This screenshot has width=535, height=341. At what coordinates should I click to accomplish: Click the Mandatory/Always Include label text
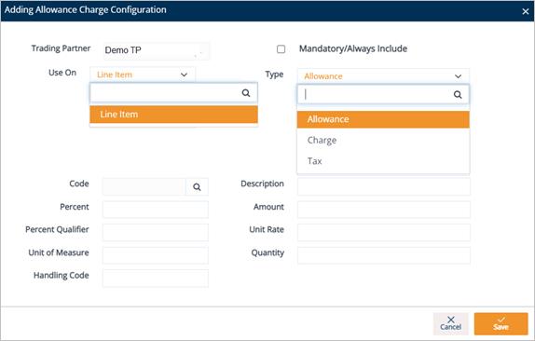pos(353,48)
